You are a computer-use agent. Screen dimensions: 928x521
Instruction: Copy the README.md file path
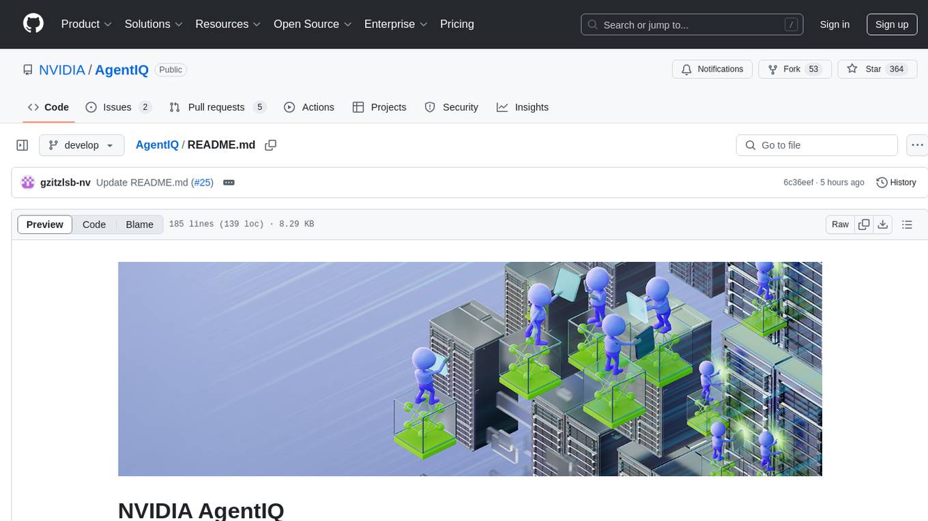271,145
